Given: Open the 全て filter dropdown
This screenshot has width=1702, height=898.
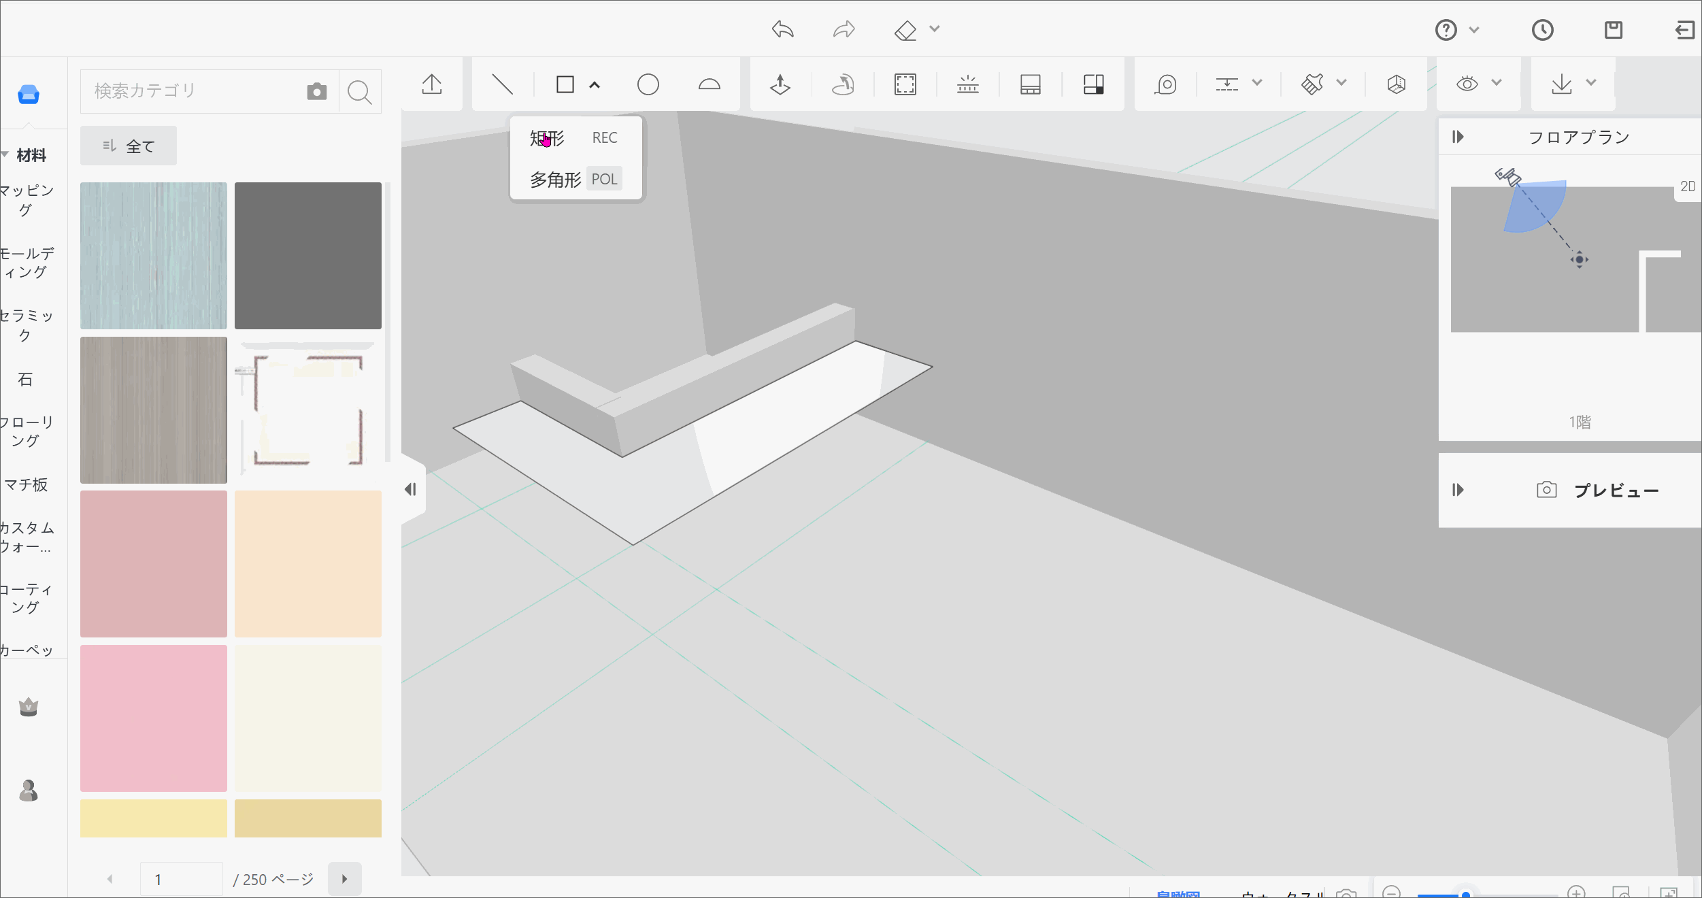Looking at the screenshot, I should (x=129, y=146).
